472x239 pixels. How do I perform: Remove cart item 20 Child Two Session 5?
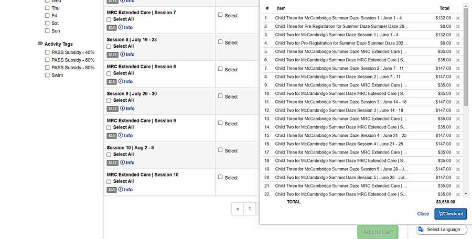click(x=457, y=178)
